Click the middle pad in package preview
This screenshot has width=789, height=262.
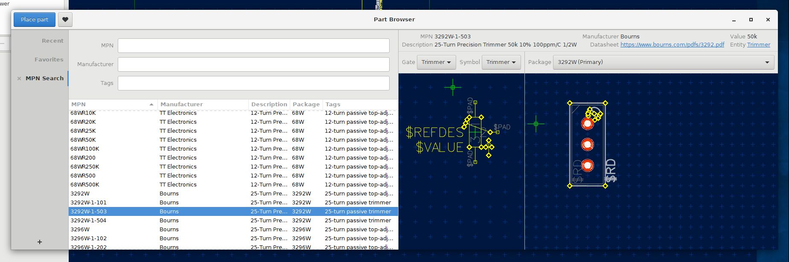(x=588, y=145)
